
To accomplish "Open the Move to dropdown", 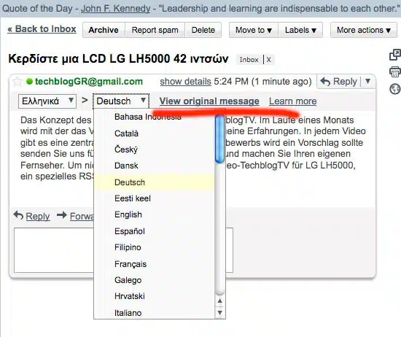I will (254, 30).
